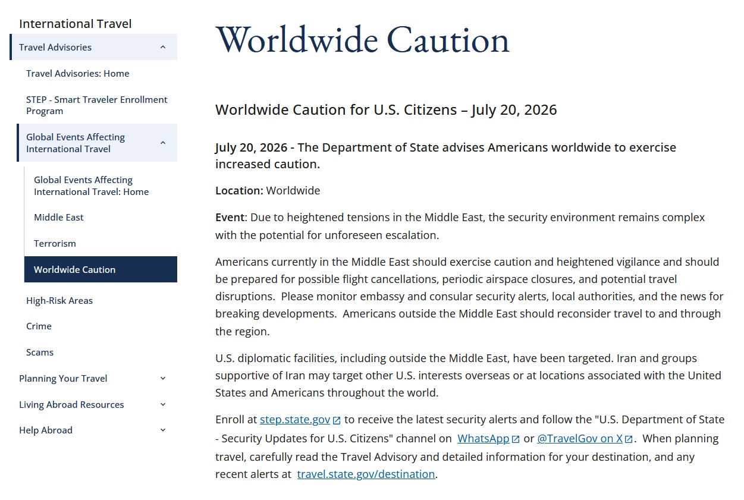Open Global Events Affecting International Travel: Home

(92, 186)
